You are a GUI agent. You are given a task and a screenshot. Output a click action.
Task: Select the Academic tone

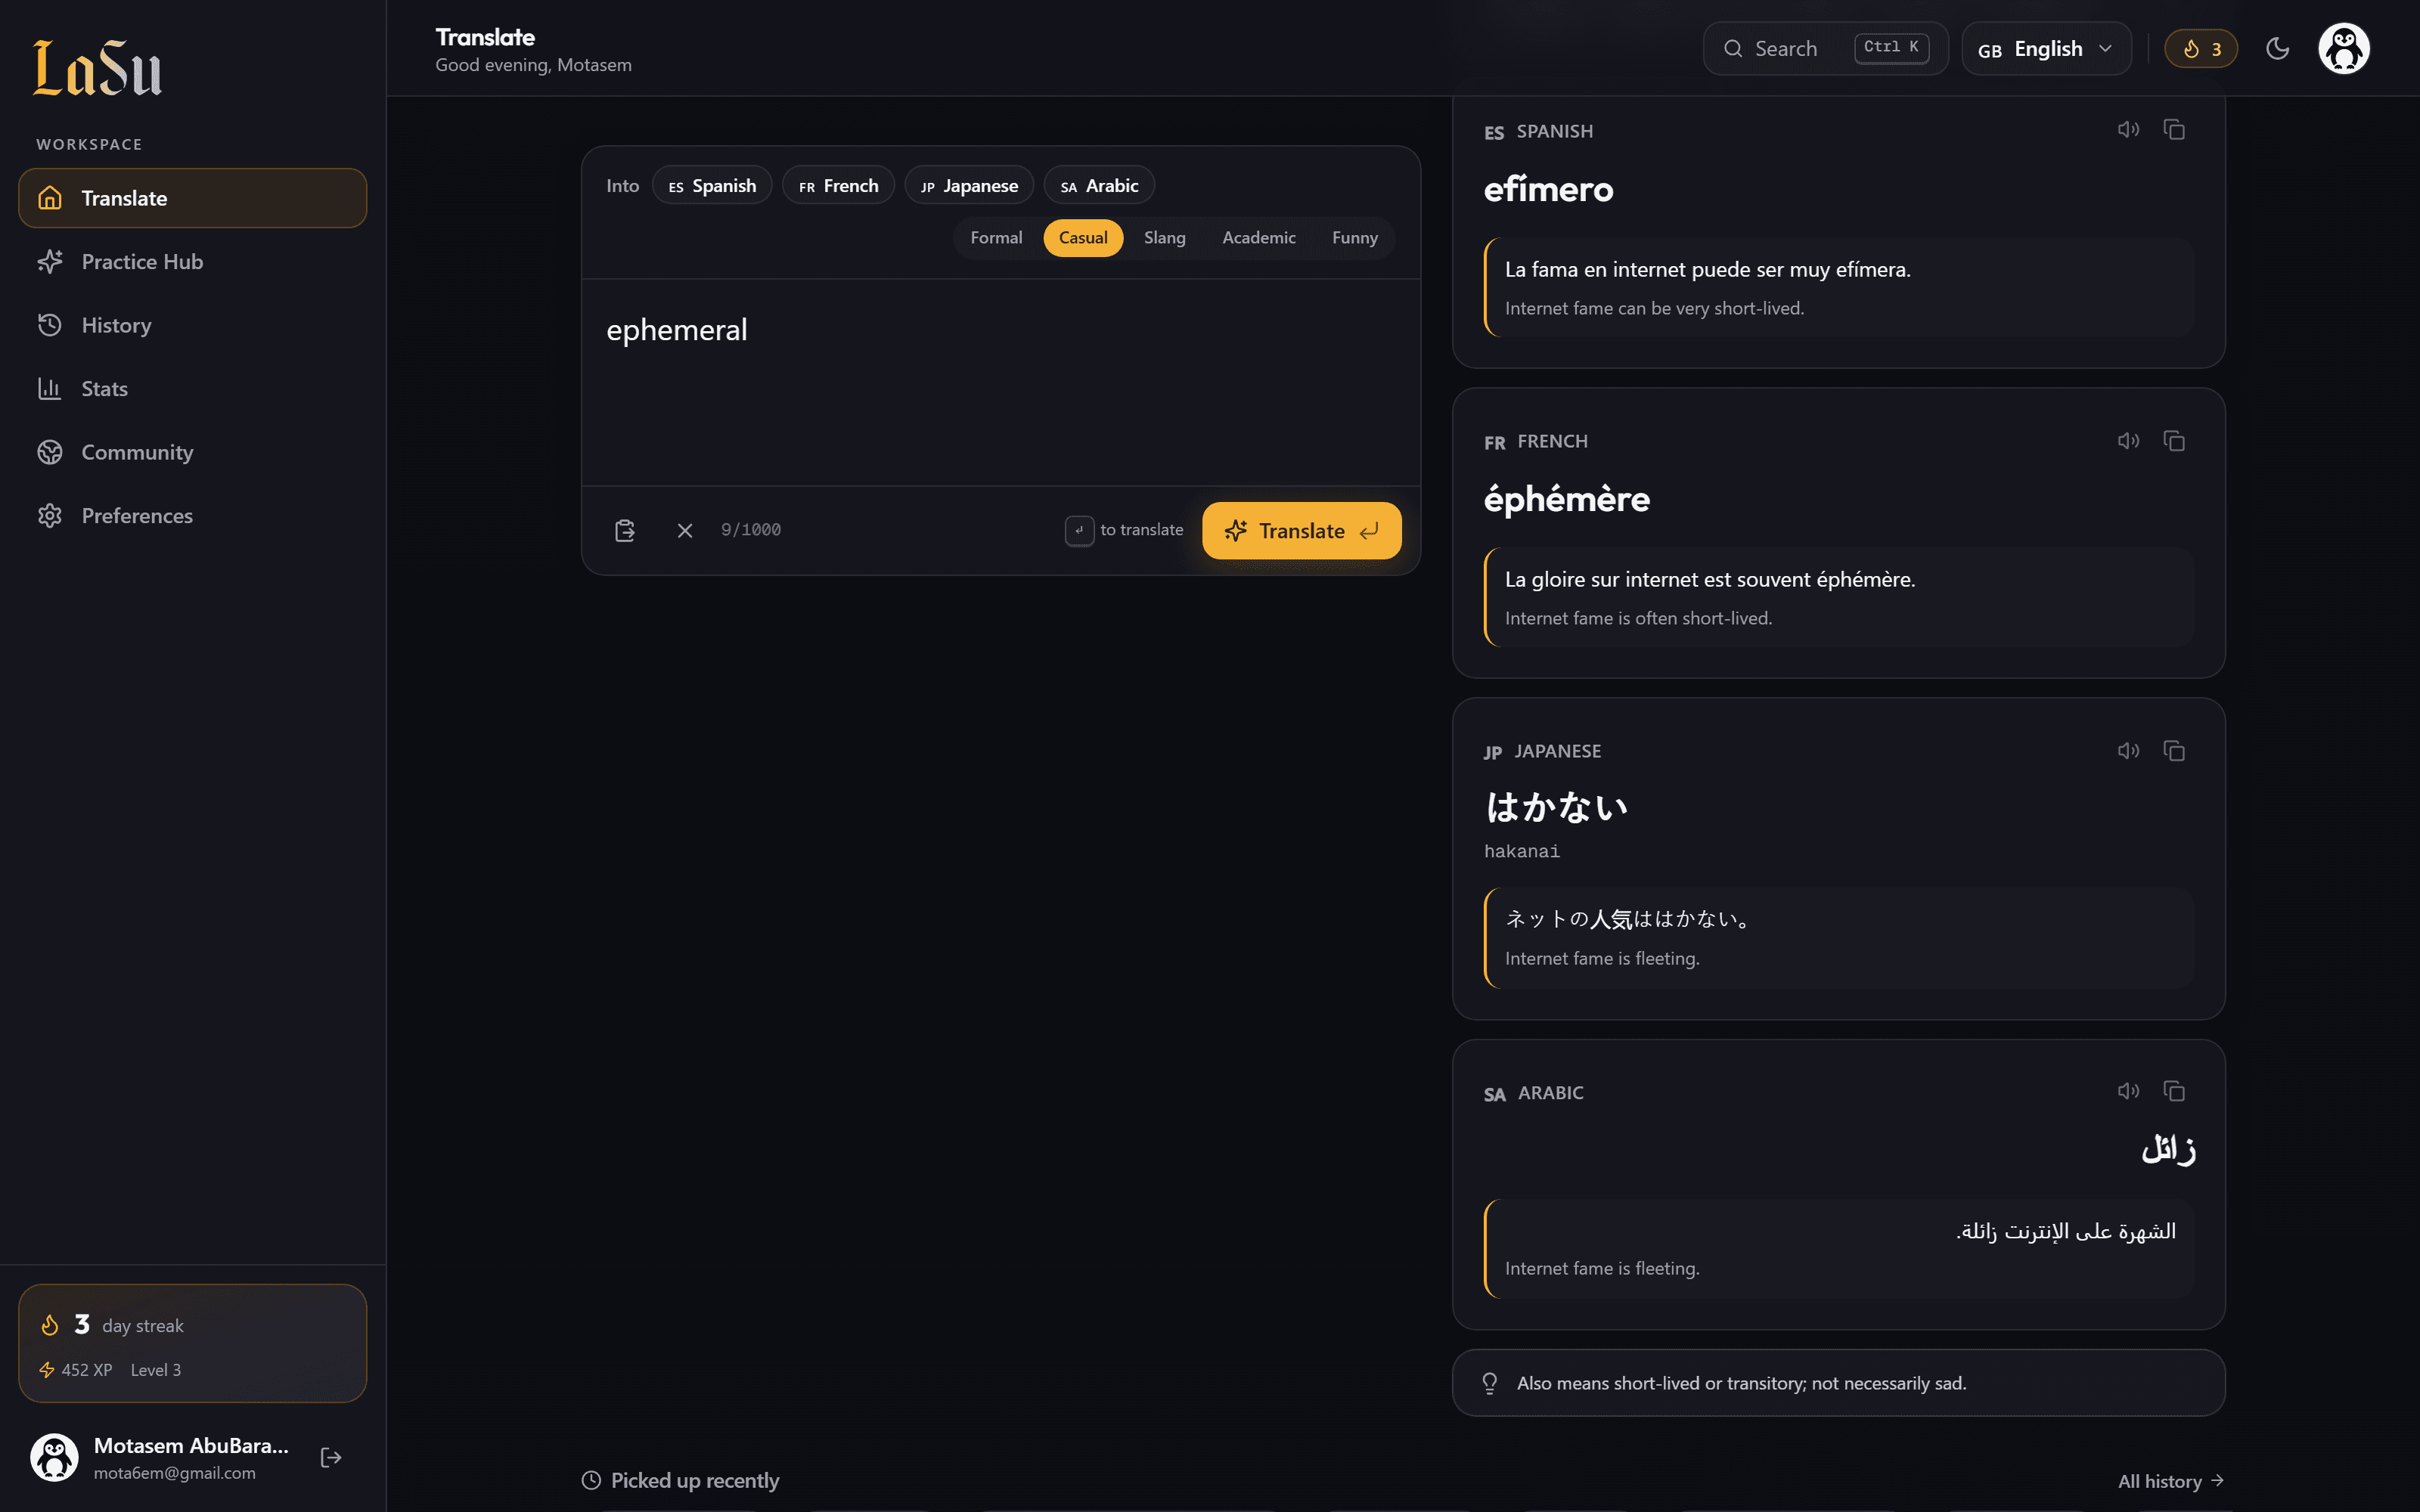tap(1258, 238)
